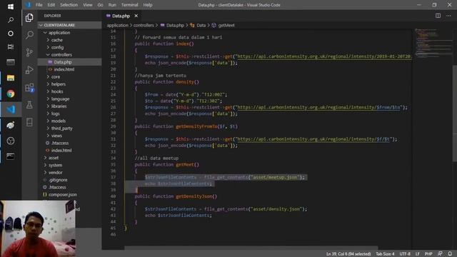Open the Windows Start menu
This screenshot has width=457, height=257.
(x=11, y=6)
